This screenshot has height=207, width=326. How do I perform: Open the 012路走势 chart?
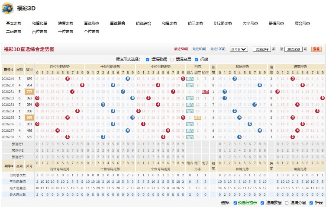pyautogui.click(x=223, y=23)
